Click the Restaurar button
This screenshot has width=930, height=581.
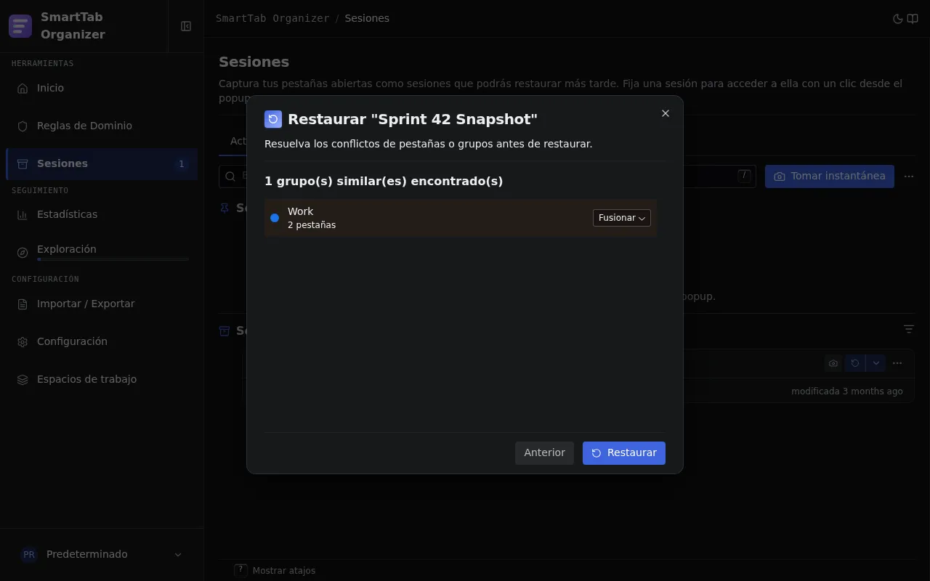click(x=624, y=453)
